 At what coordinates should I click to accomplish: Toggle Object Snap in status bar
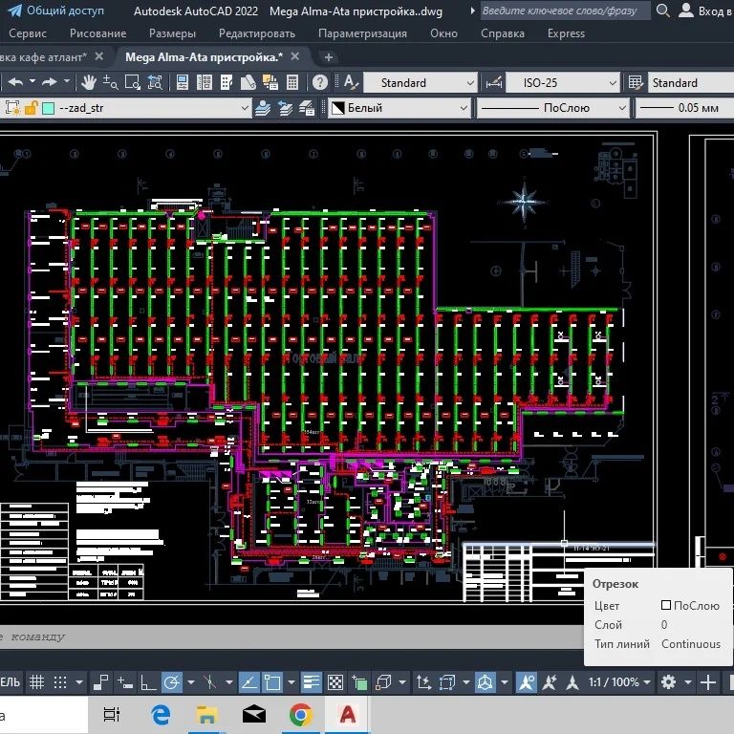point(272,682)
